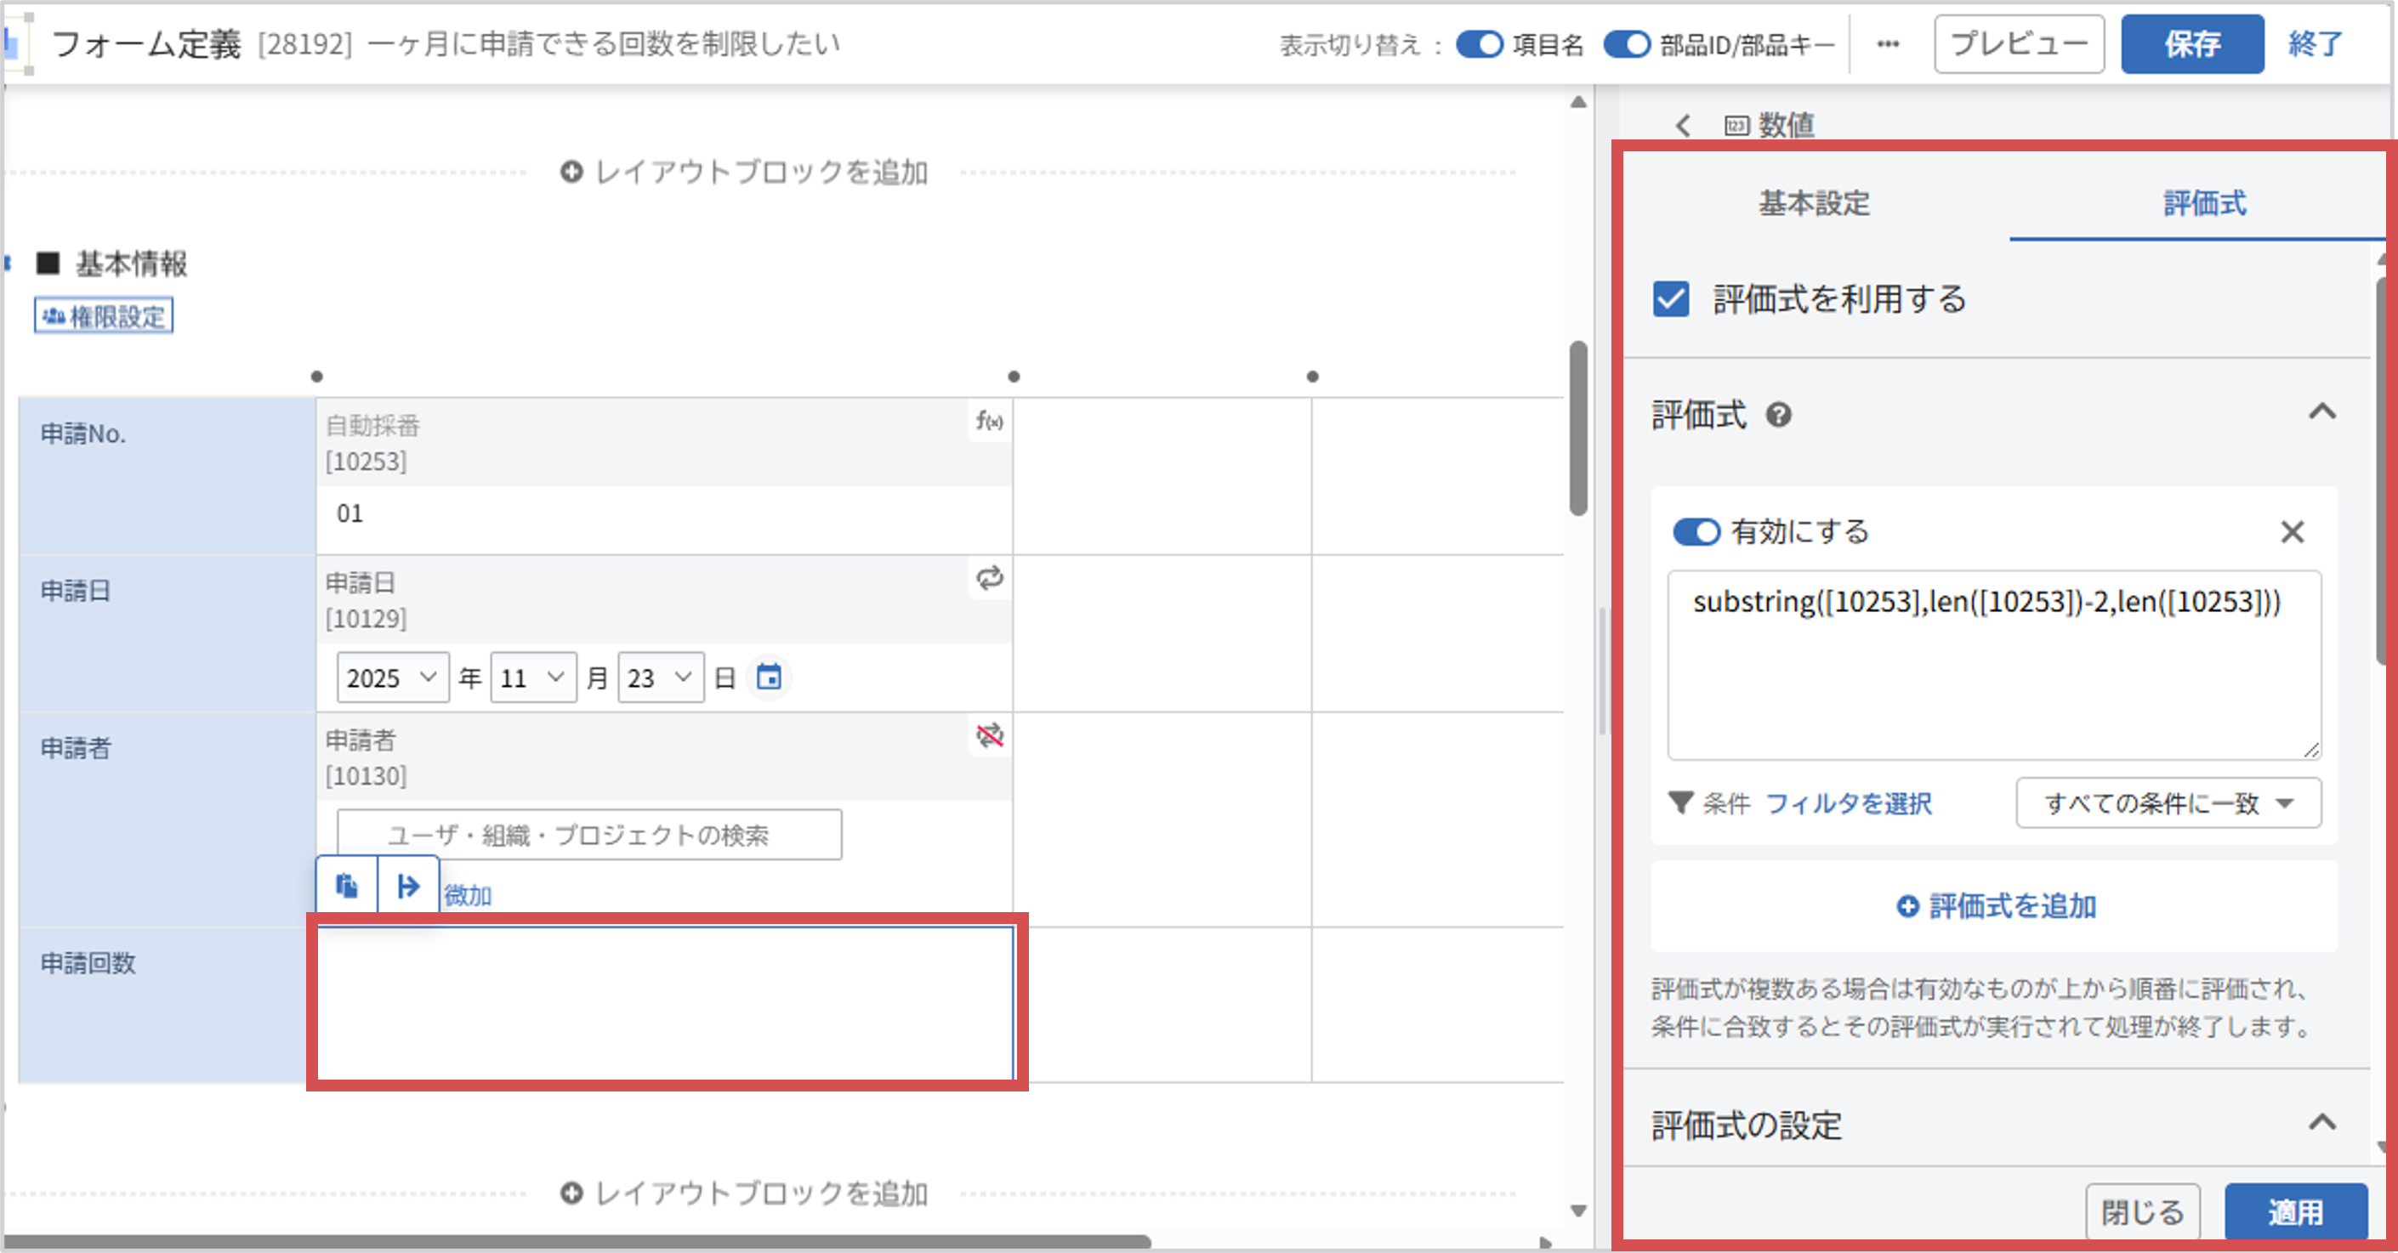Click the copy icon above 申請回数 cell

347,885
